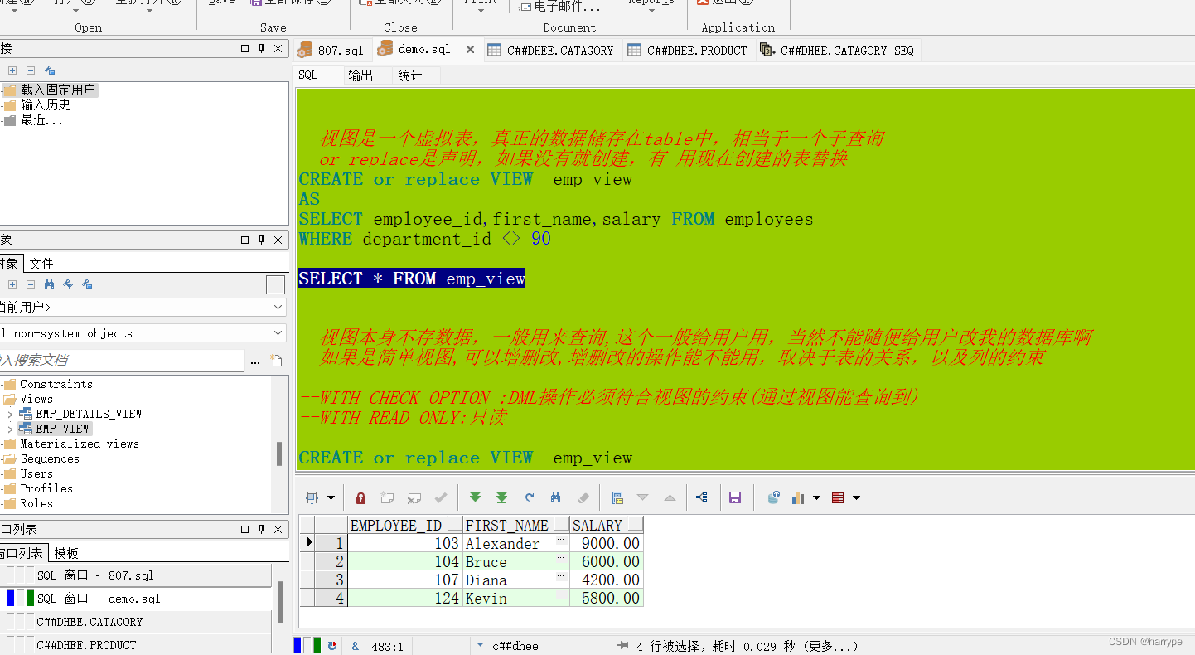Screen dimensions: 1195x655
Task: Click the delete record icon in results toolbar
Action: pyautogui.click(x=414, y=497)
